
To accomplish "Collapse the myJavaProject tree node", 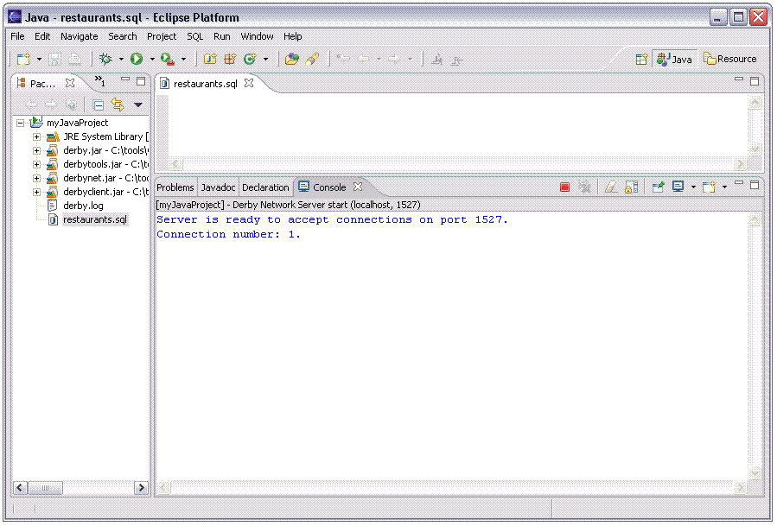I will click(x=21, y=124).
